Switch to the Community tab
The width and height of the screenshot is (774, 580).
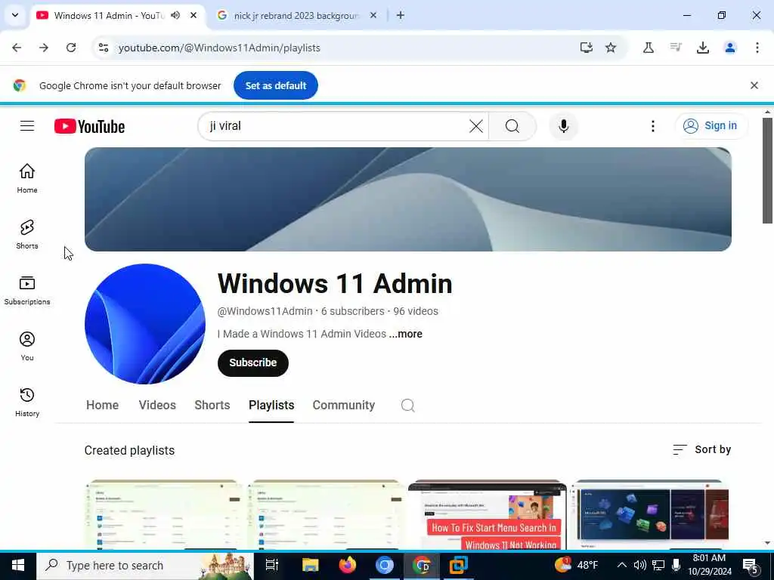pos(344,406)
